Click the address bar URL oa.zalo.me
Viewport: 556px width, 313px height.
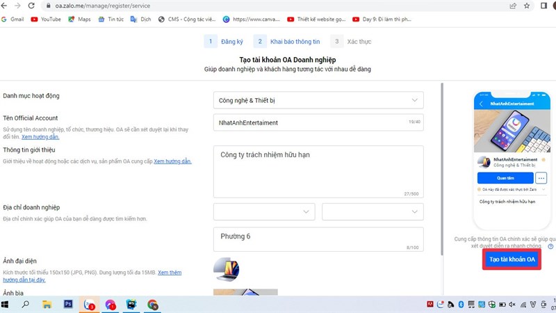pos(102,6)
